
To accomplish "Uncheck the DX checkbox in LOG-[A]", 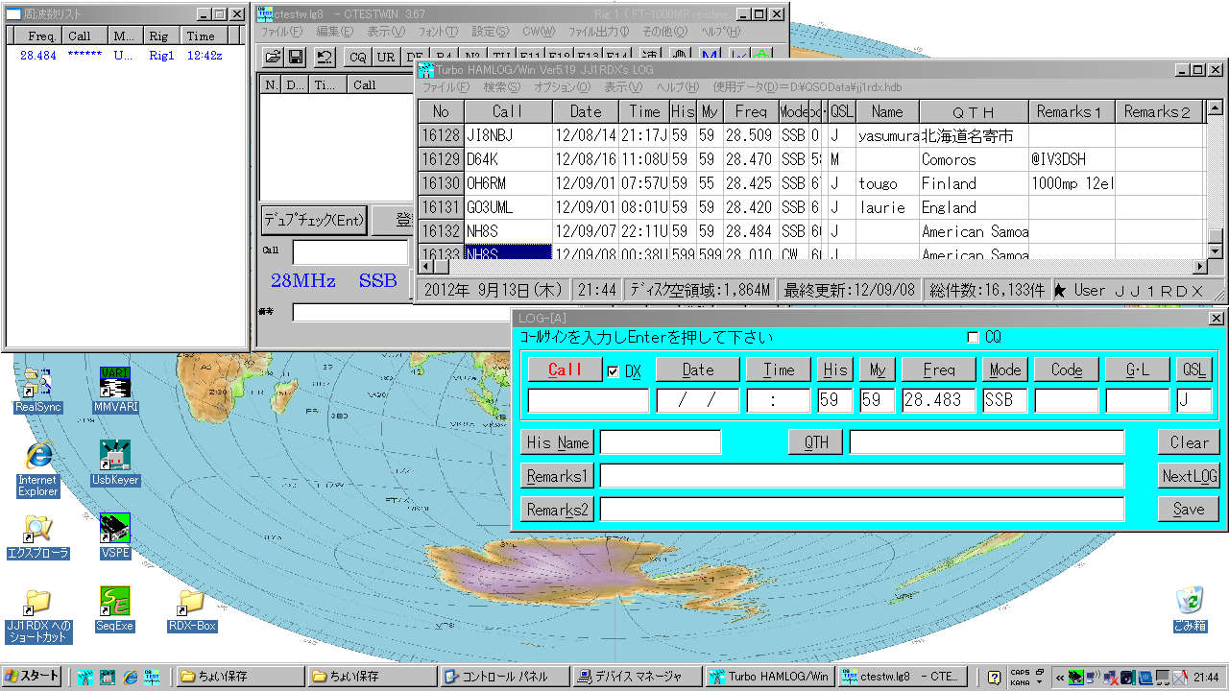I will pos(614,371).
